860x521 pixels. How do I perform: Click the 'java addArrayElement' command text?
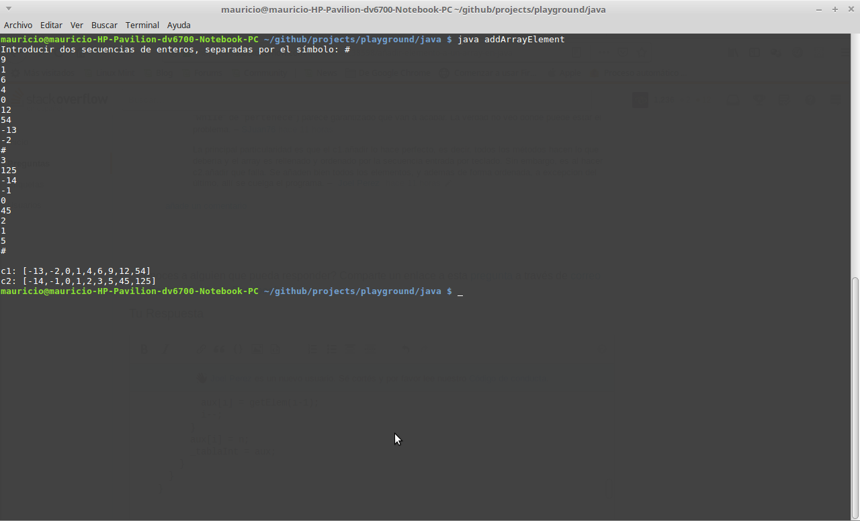(511, 40)
